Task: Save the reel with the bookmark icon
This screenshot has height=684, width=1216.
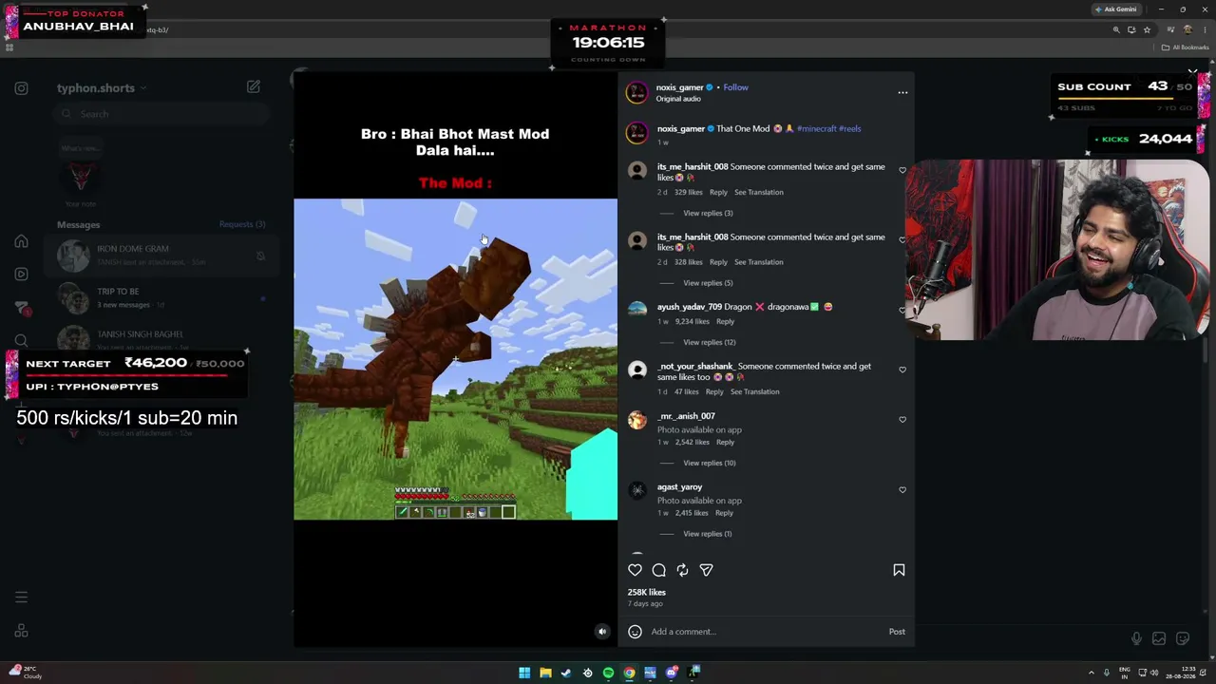Action: (x=899, y=570)
